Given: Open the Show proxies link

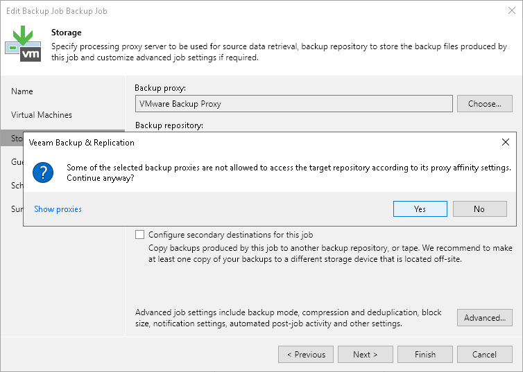Looking at the screenshot, I should 58,209.
